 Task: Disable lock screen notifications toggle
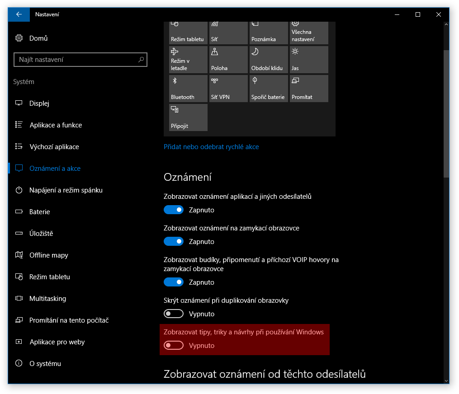(x=174, y=242)
